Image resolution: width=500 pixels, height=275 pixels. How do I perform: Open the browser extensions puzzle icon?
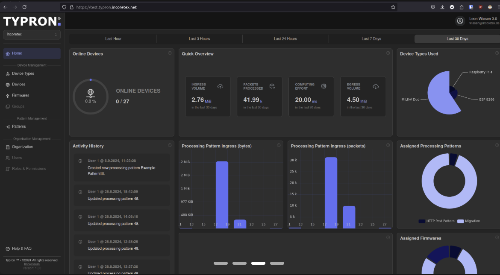(462, 7)
